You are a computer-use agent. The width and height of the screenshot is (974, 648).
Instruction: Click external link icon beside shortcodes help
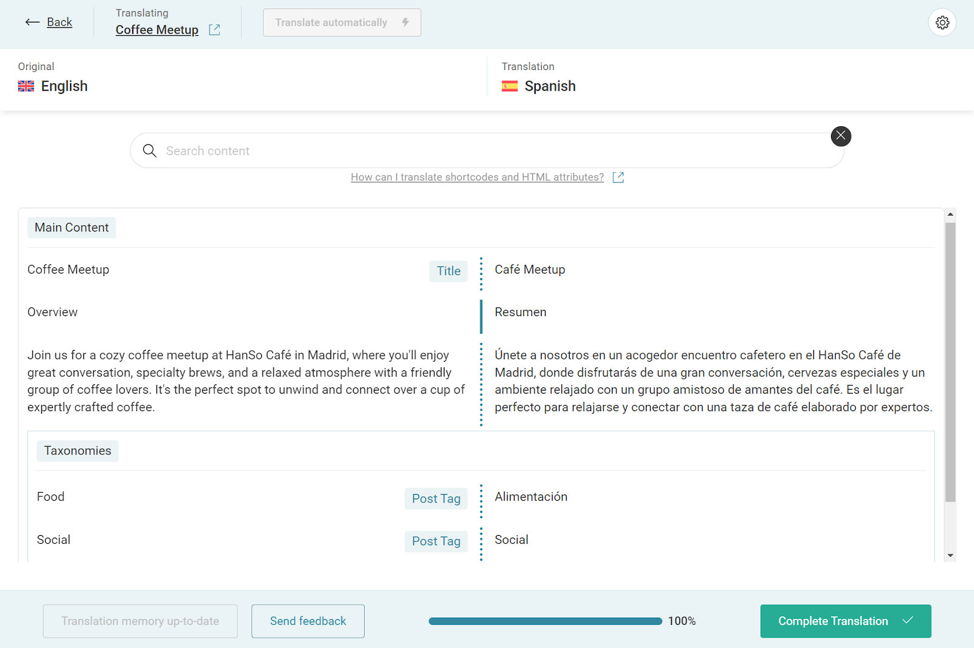pyautogui.click(x=618, y=177)
